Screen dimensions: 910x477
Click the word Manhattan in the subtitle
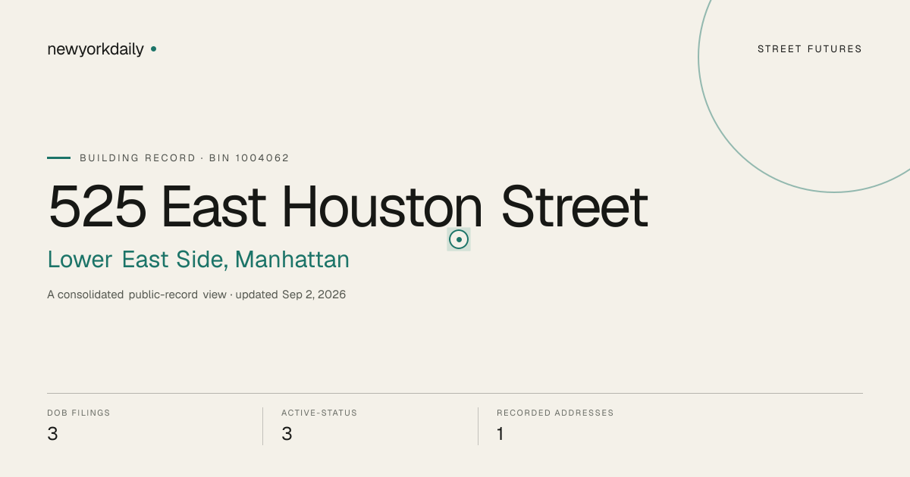click(292, 259)
